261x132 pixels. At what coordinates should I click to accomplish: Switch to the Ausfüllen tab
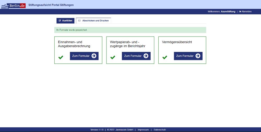[66, 21]
